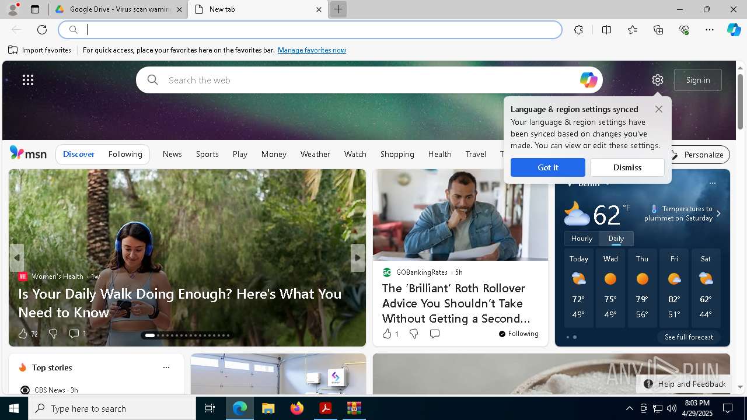747x420 pixels.
Task: Open the browser profile icon
Action: pyautogui.click(x=13, y=9)
